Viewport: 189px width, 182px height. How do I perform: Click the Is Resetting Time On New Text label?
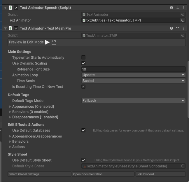(38, 87)
